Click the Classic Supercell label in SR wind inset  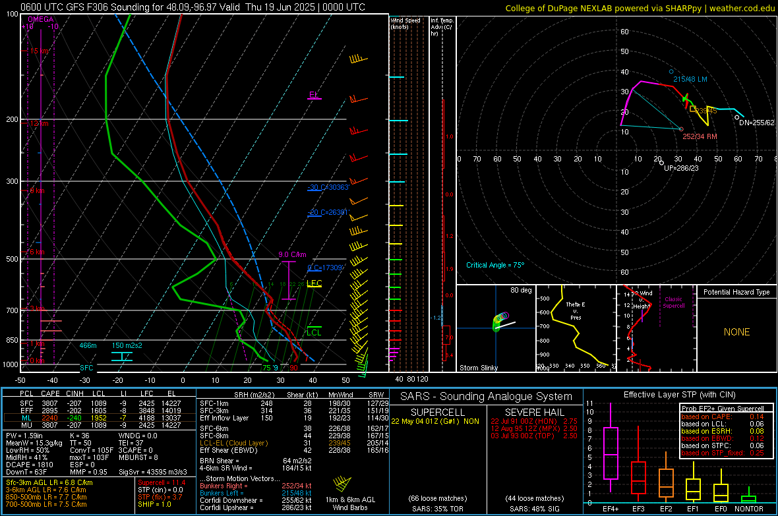[674, 302]
